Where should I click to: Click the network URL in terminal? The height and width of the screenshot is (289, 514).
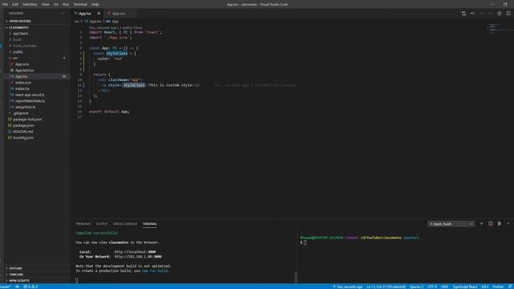[x=138, y=257]
